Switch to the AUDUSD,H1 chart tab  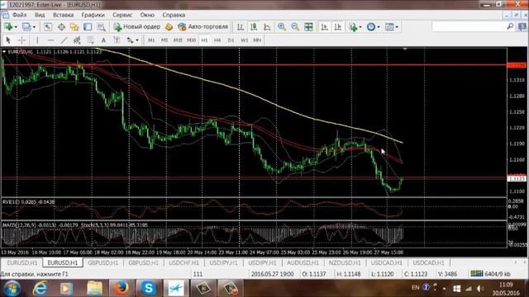[303, 262]
